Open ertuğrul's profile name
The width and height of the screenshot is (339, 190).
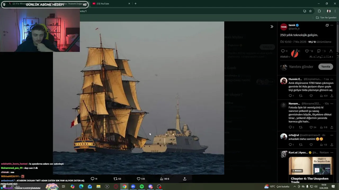294,135
